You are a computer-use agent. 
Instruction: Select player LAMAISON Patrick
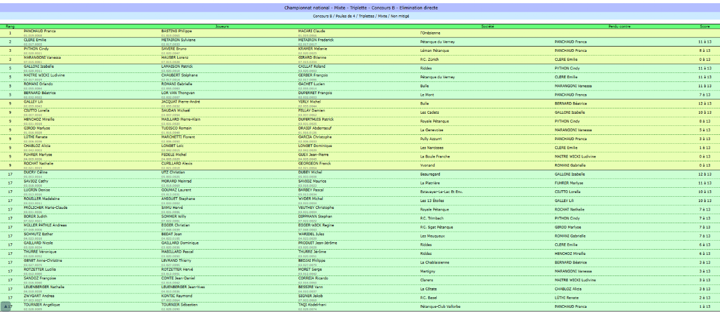pyautogui.click(x=177, y=66)
